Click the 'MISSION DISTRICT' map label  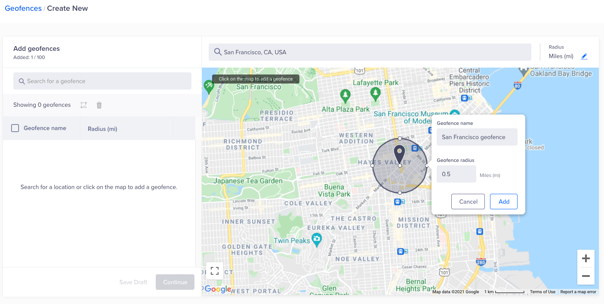coord(414,222)
